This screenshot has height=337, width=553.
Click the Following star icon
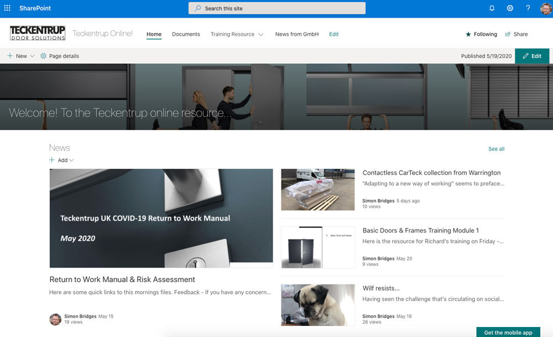coord(468,34)
